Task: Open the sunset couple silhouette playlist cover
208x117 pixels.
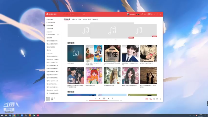Action: [x=148, y=75]
